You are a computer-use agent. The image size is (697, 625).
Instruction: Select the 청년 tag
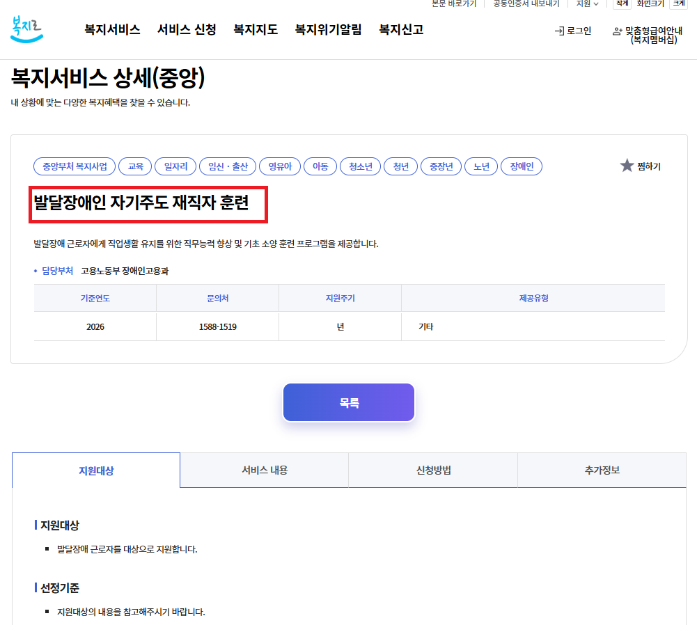401,166
